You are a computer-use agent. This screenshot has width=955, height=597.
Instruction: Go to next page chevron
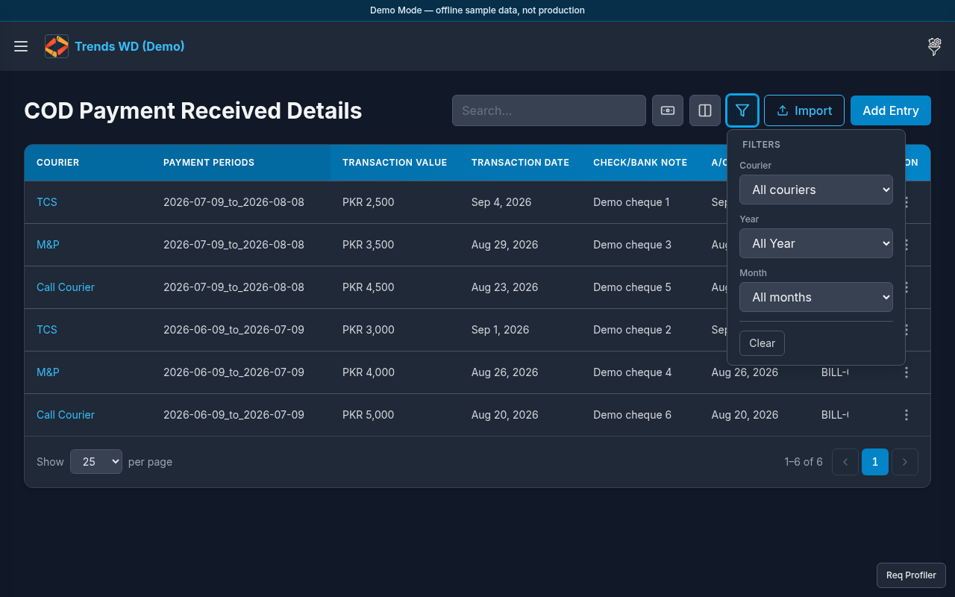[x=905, y=462]
